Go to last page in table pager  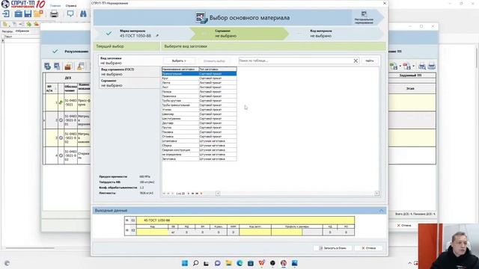tap(197, 194)
